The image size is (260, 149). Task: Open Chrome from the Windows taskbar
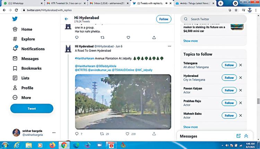click(64, 145)
